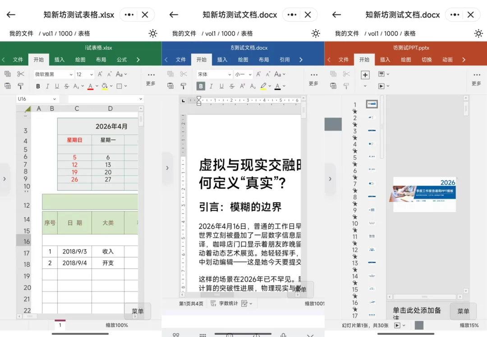Select the Format Painter in Excel toolbar

[x=20, y=86]
